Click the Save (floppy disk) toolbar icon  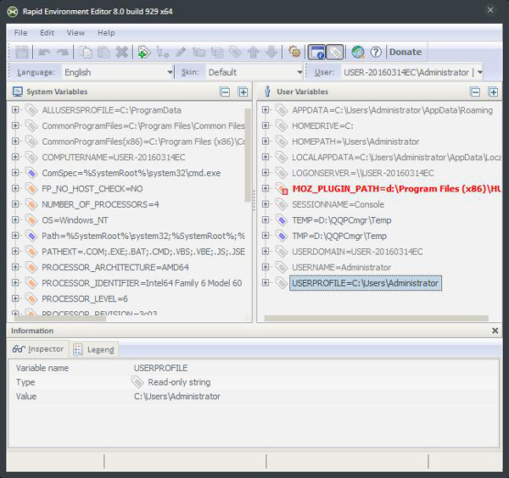click(22, 52)
